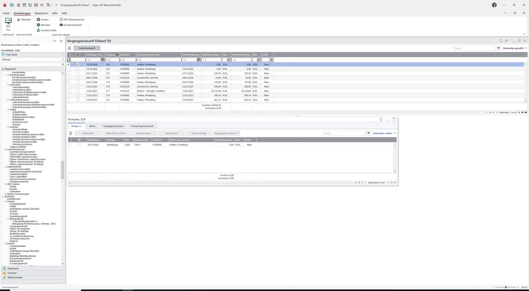Open System settings gear in ribbon
The width and height of the screenshot is (529, 291).
[x=38, y=19]
